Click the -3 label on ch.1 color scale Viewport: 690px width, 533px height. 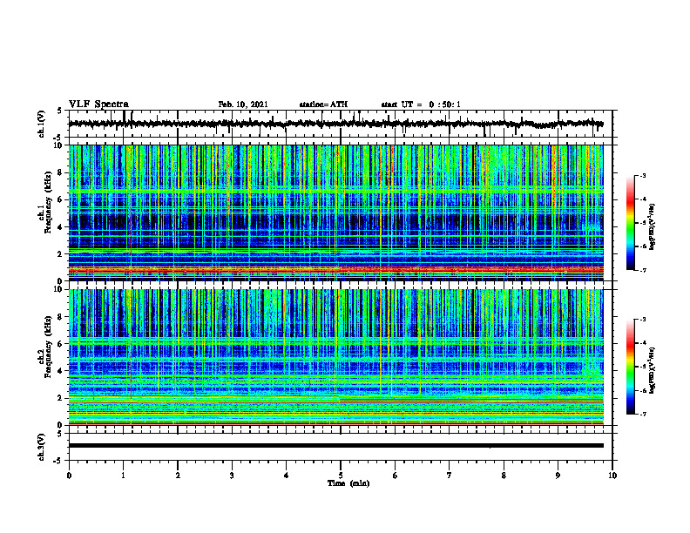(643, 175)
